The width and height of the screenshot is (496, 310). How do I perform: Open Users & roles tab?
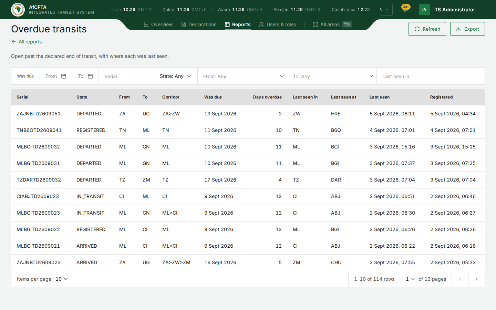point(278,24)
